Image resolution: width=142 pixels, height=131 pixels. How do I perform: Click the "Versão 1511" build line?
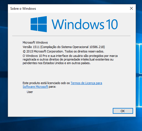click(64, 47)
